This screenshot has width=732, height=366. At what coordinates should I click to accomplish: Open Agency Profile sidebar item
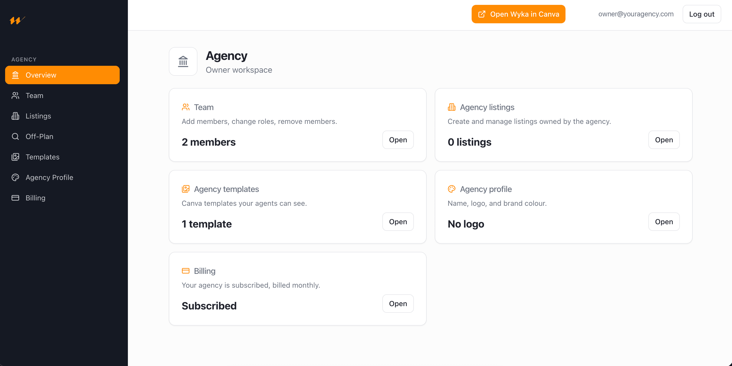point(62,177)
